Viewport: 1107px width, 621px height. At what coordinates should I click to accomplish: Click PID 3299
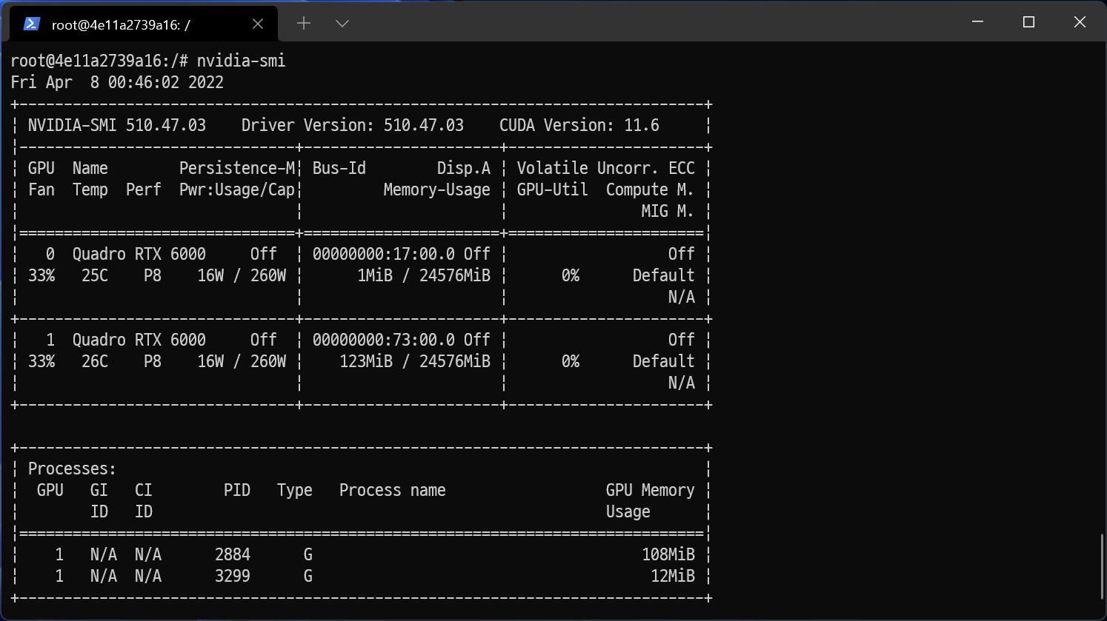[x=233, y=576]
